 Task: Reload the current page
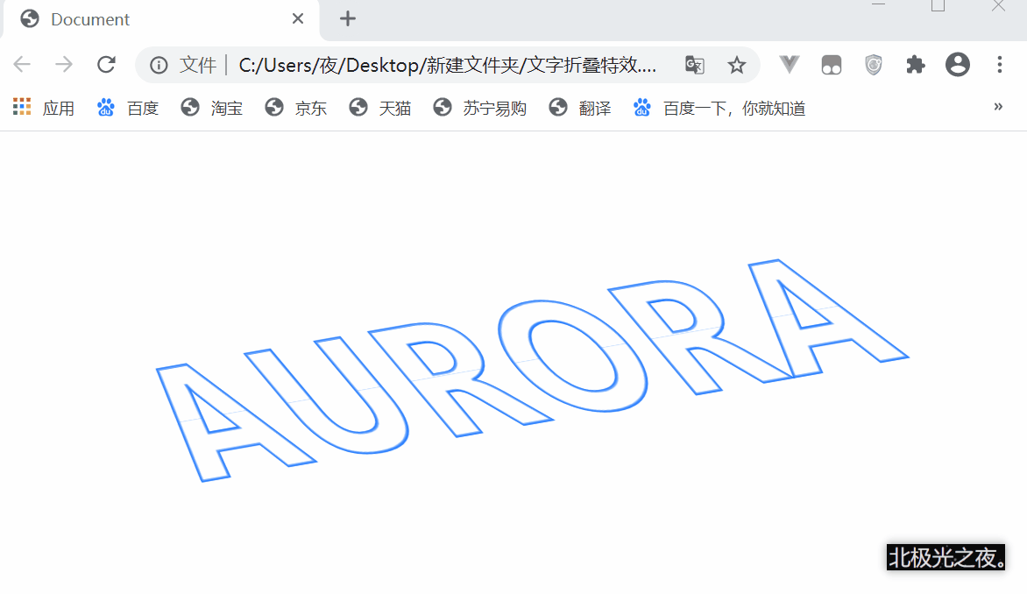[x=106, y=65]
